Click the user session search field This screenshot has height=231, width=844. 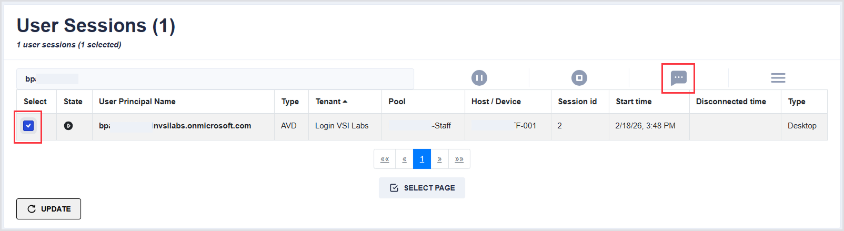[215, 79]
